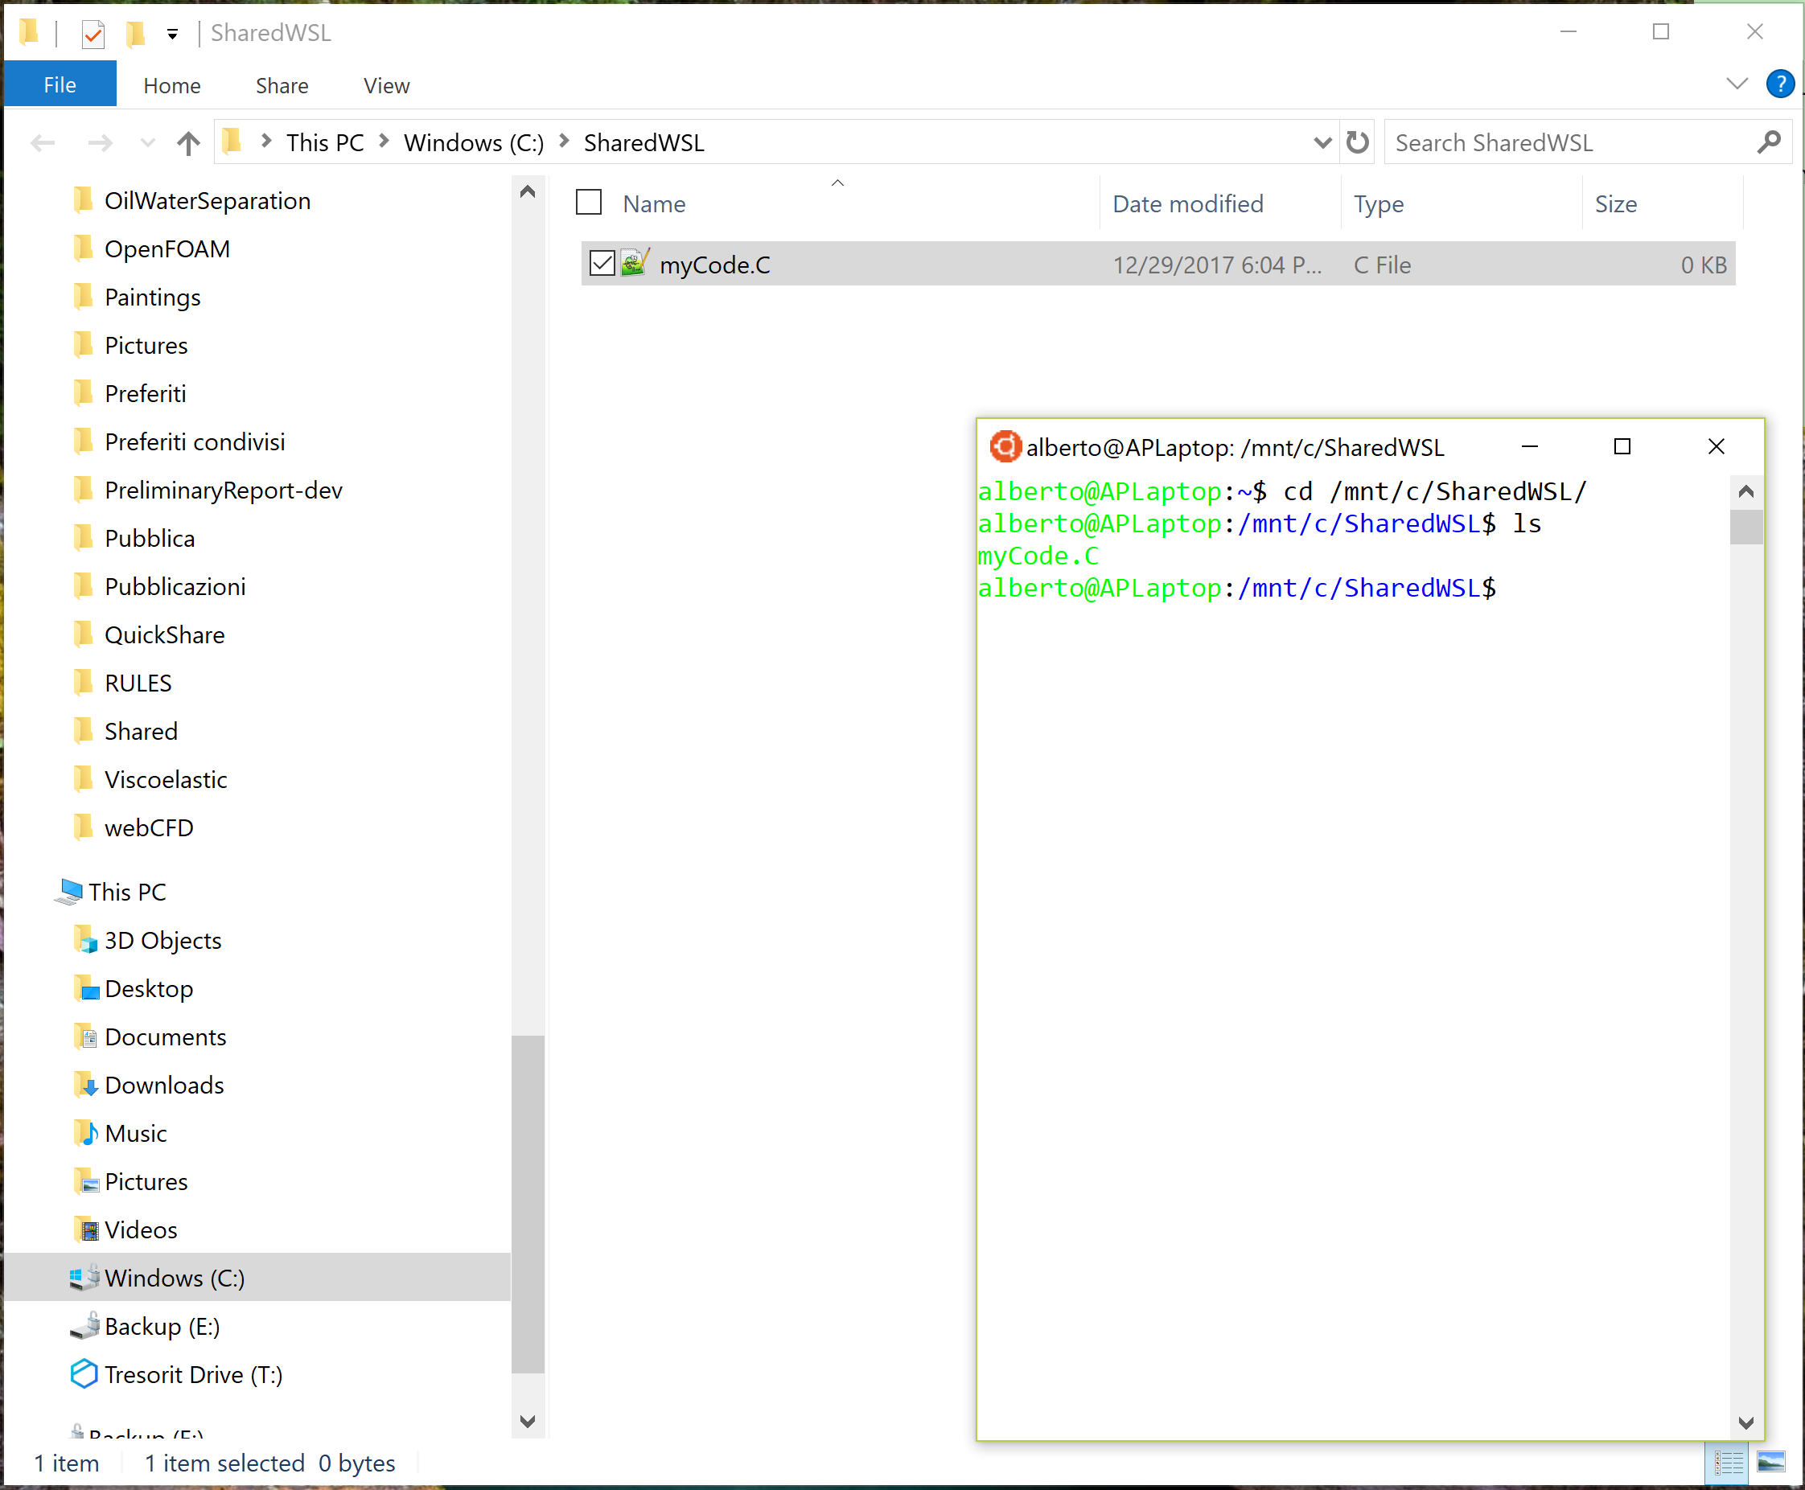The width and height of the screenshot is (1805, 1490).
Task: Sort files by the Name column
Action: point(654,204)
